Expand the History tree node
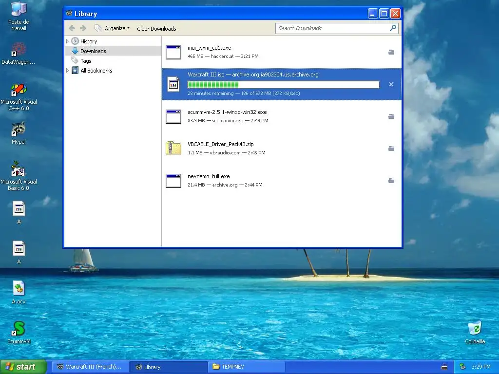The width and height of the screenshot is (499, 374). (x=67, y=41)
